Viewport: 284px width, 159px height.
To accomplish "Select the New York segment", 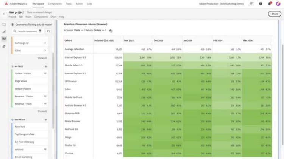I will (x=30, y=127).
